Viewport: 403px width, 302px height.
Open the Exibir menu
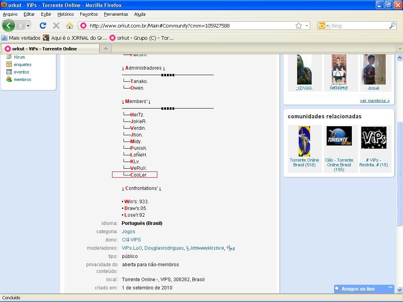(46, 14)
